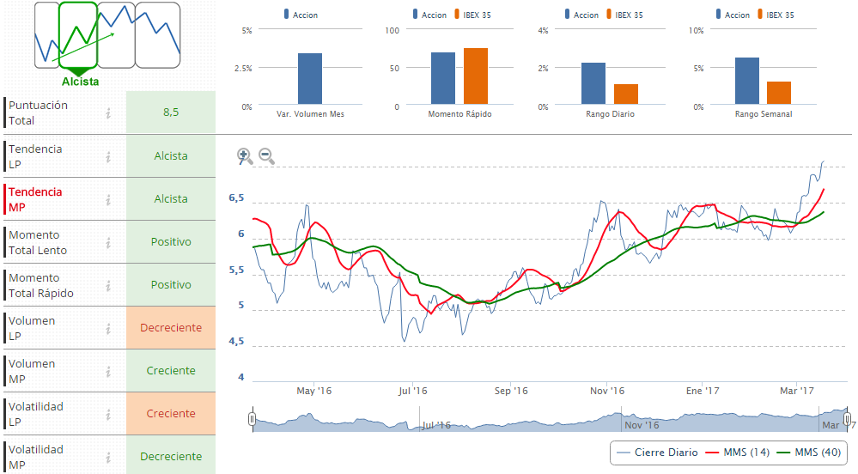Click the zoom out magnifier icon
Screen dimensions: 858x474
[x=266, y=156]
